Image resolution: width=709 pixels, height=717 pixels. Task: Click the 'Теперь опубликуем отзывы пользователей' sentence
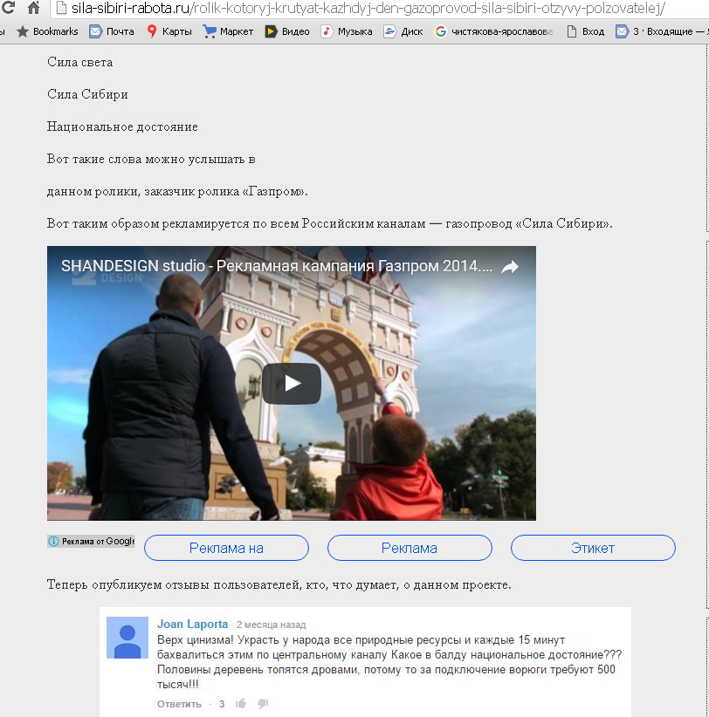click(279, 584)
